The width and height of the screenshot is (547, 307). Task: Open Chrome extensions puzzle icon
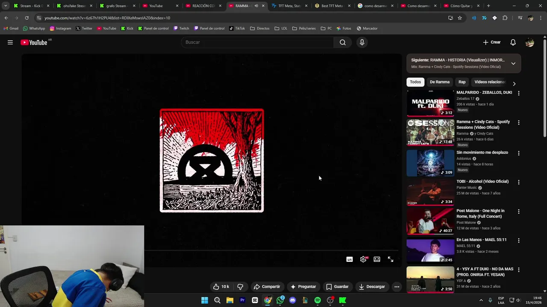click(505, 18)
